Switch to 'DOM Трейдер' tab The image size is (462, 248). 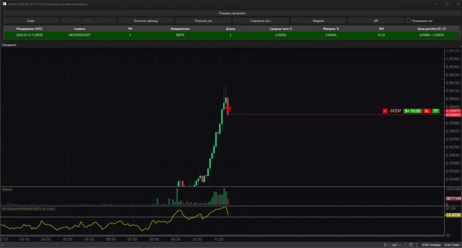(431, 245)
